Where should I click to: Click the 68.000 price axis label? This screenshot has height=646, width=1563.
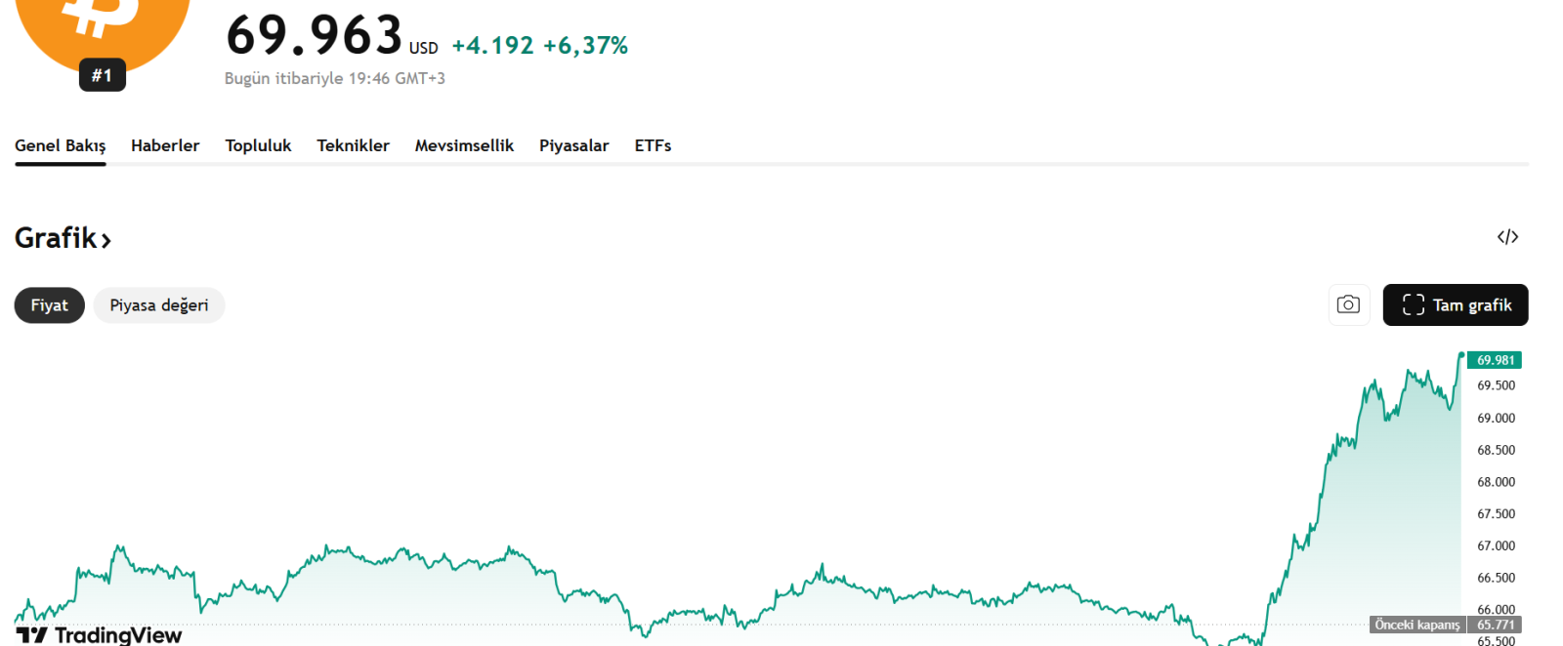pyautogui.click(x=1496, y=482)
